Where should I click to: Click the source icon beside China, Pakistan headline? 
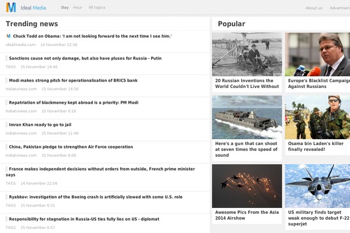pyautogui.click(x=6, y=147)
